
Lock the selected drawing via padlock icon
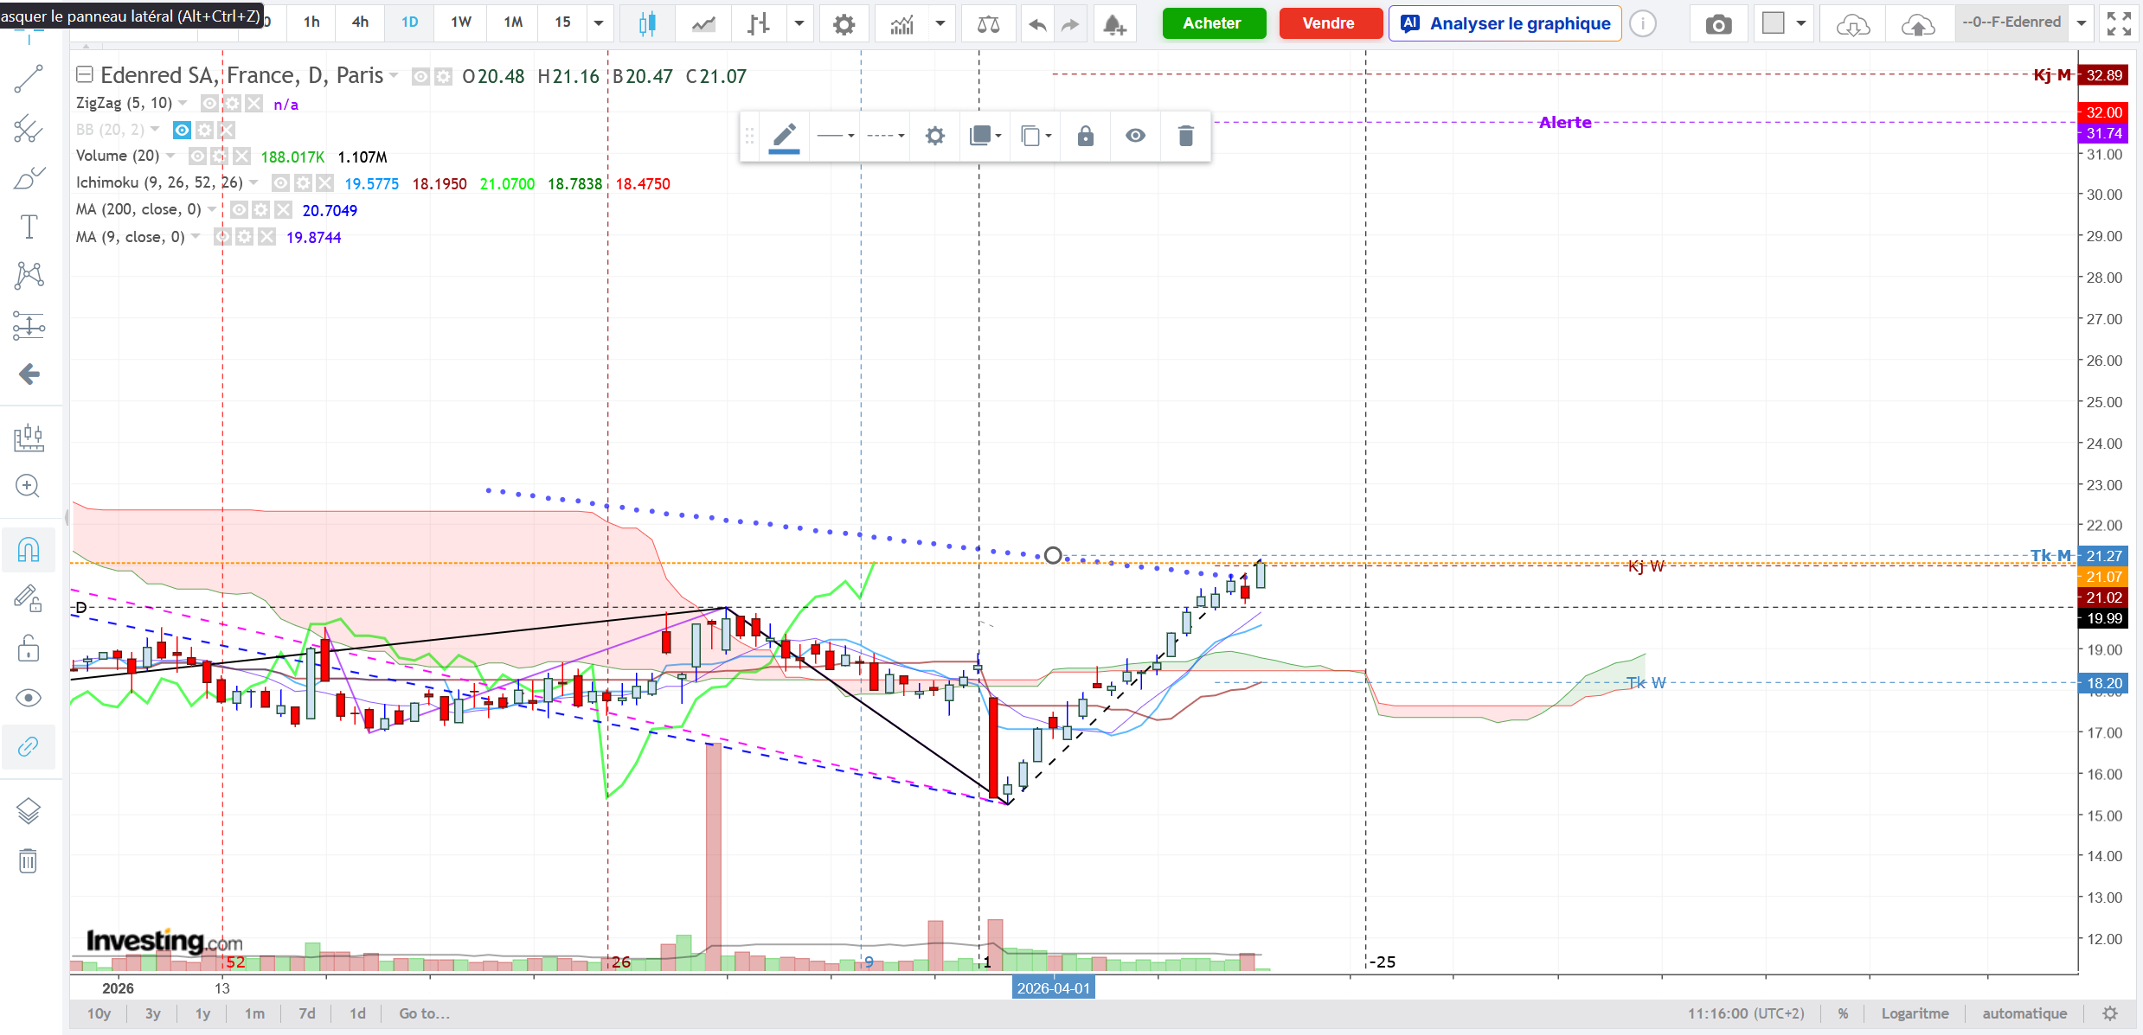[1085, 136]
